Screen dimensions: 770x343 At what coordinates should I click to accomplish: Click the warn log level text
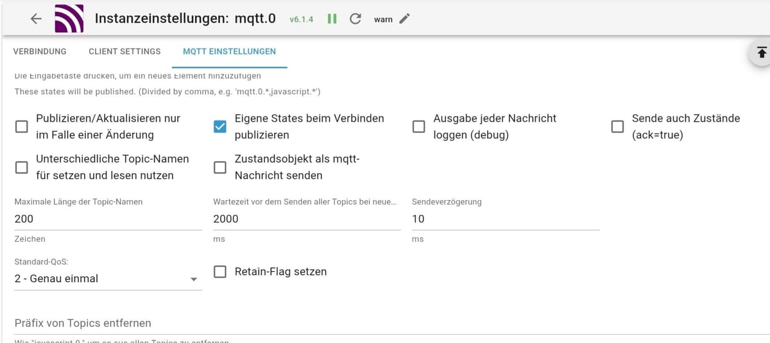click(x=383, y=20)
